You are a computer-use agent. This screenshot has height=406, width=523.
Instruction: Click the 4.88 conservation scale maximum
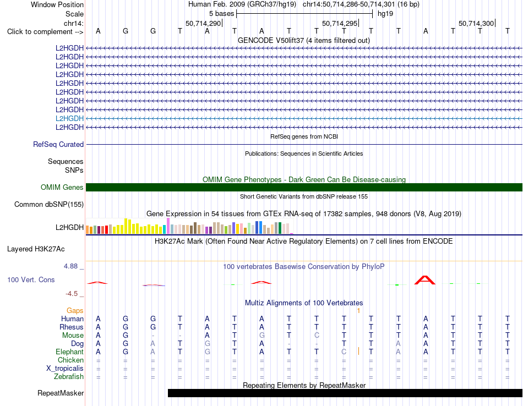click(x=70, y=266)
